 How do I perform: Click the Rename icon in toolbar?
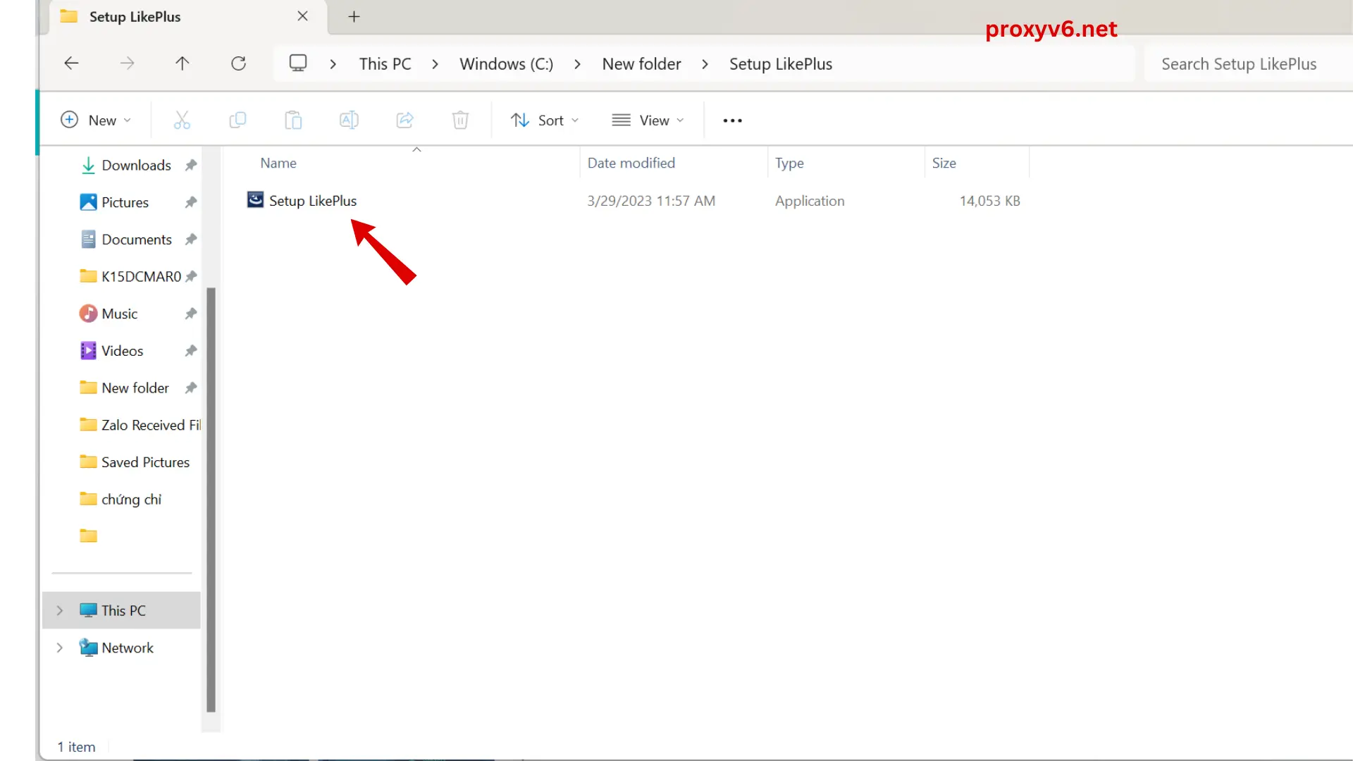coord(349,120)
